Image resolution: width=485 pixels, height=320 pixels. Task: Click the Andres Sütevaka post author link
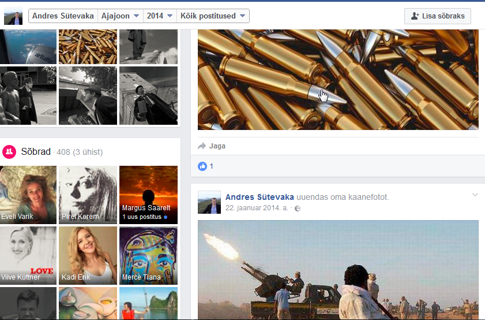coord(260,197)
